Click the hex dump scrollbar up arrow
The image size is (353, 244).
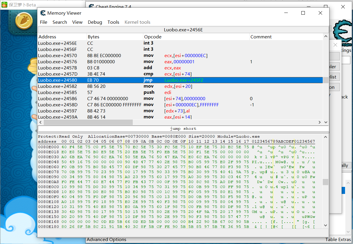click(325, 137)
